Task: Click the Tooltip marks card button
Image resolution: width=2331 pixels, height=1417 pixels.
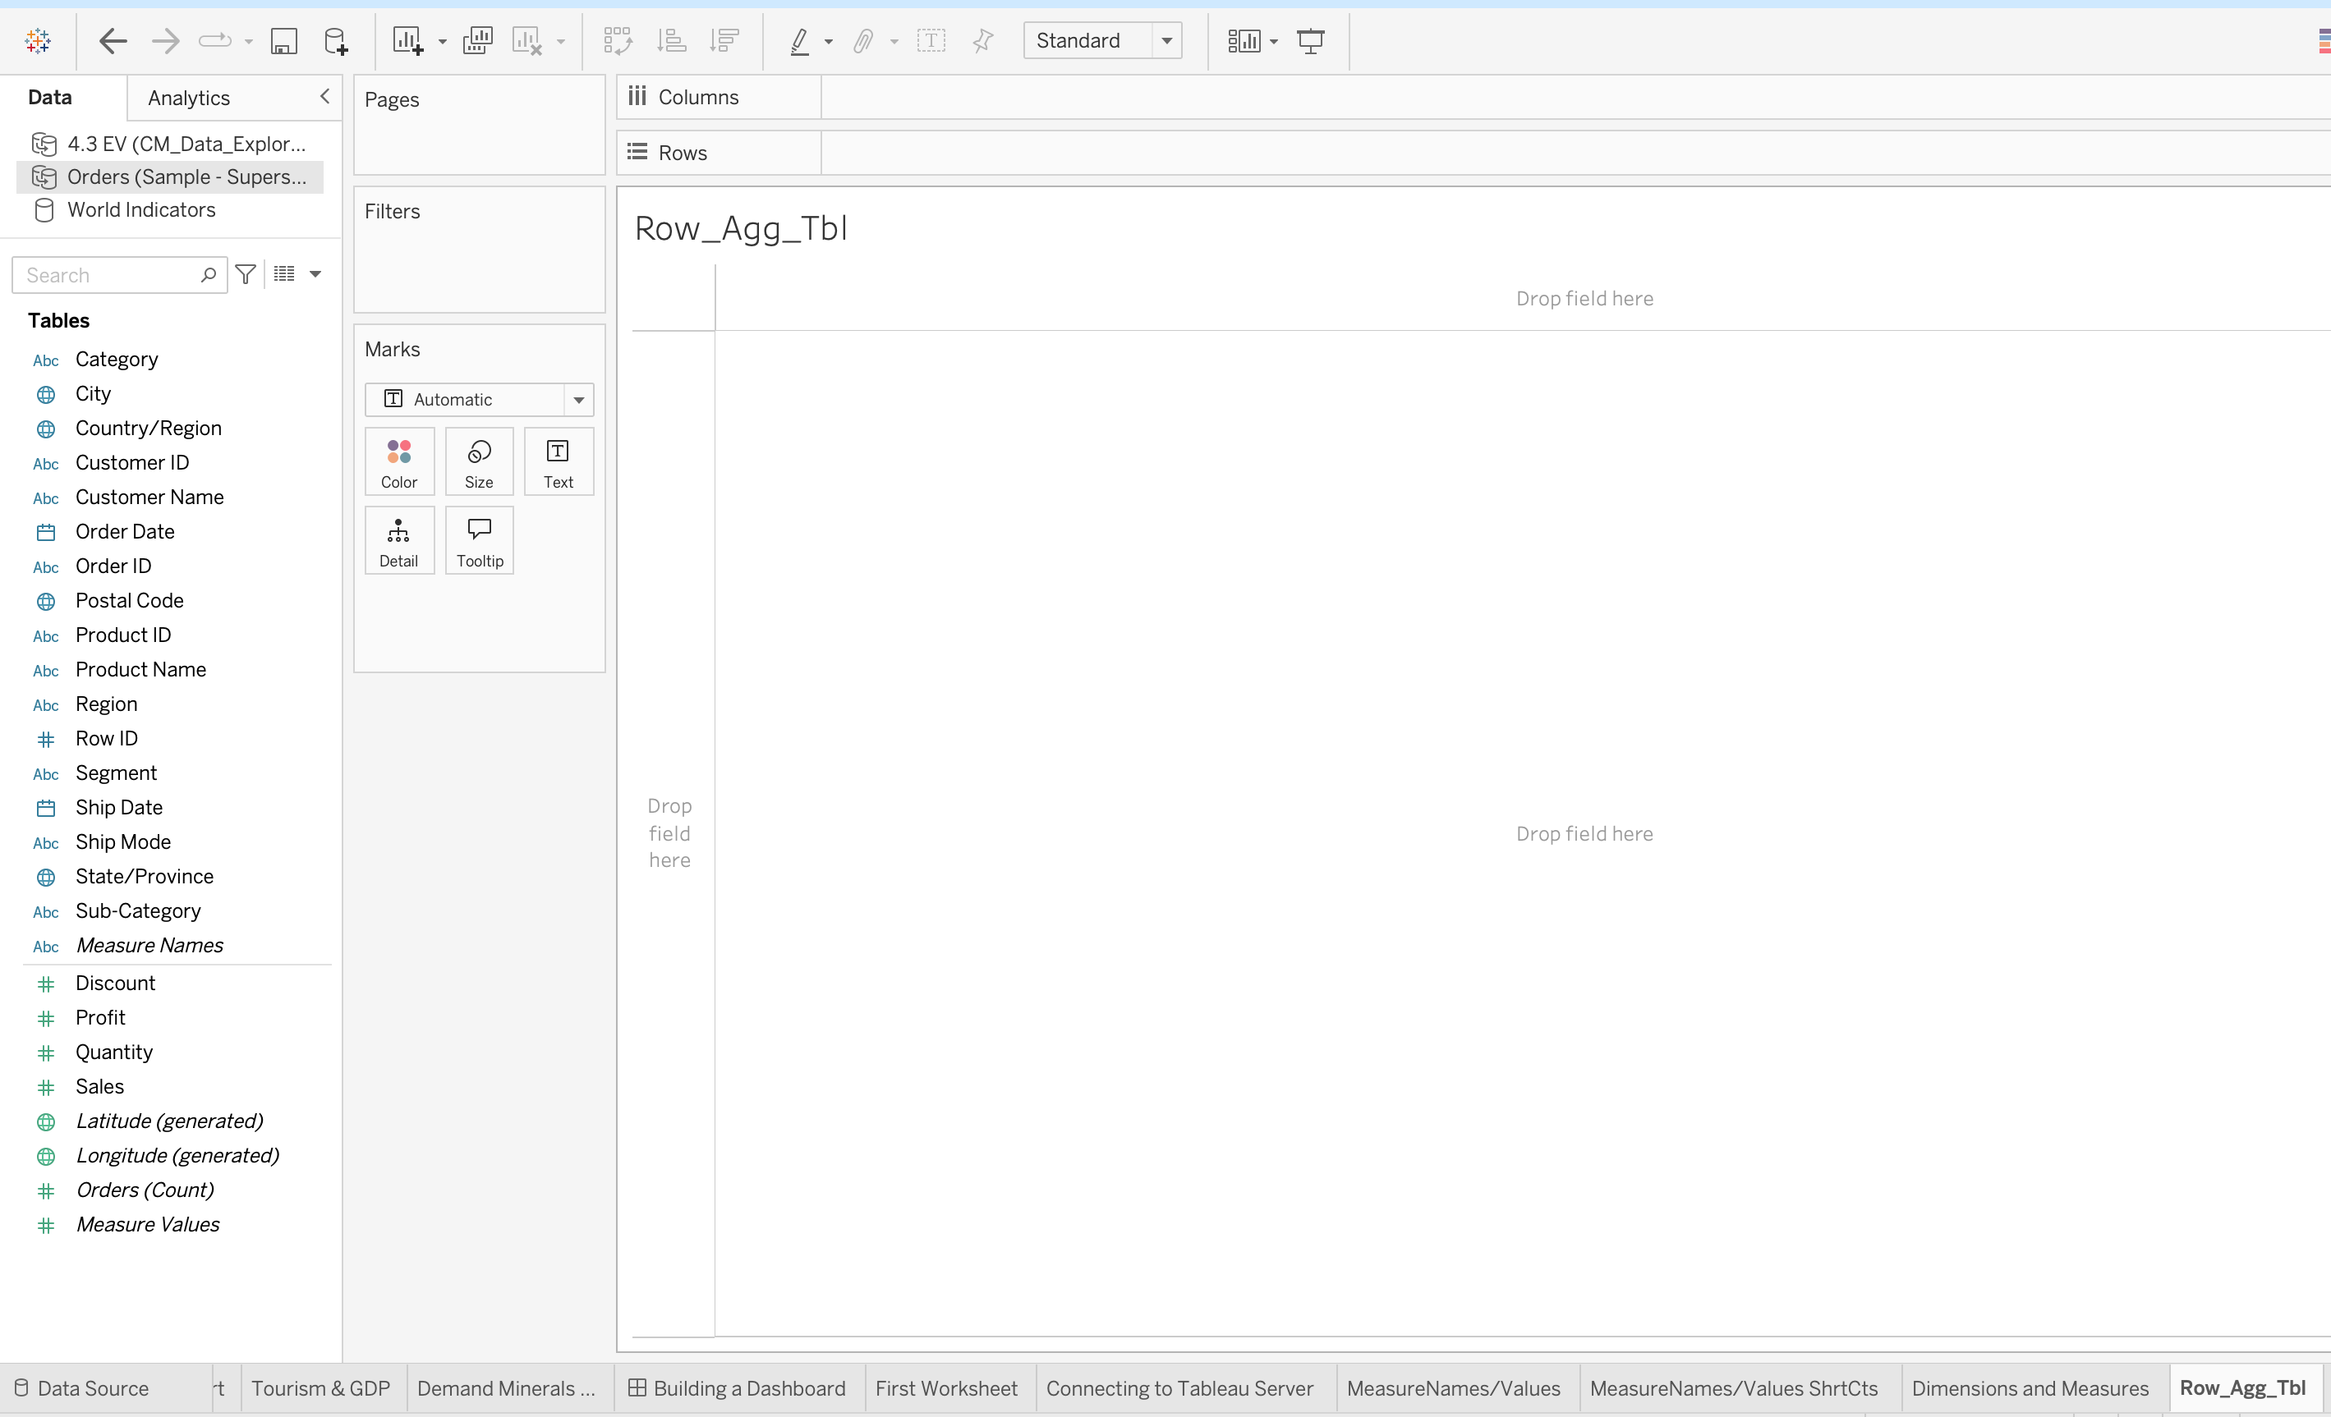Action: [x=479, y=541]
